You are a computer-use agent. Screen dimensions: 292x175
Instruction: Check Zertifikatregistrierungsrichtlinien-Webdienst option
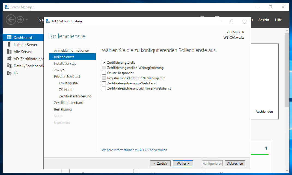[104, 88]
